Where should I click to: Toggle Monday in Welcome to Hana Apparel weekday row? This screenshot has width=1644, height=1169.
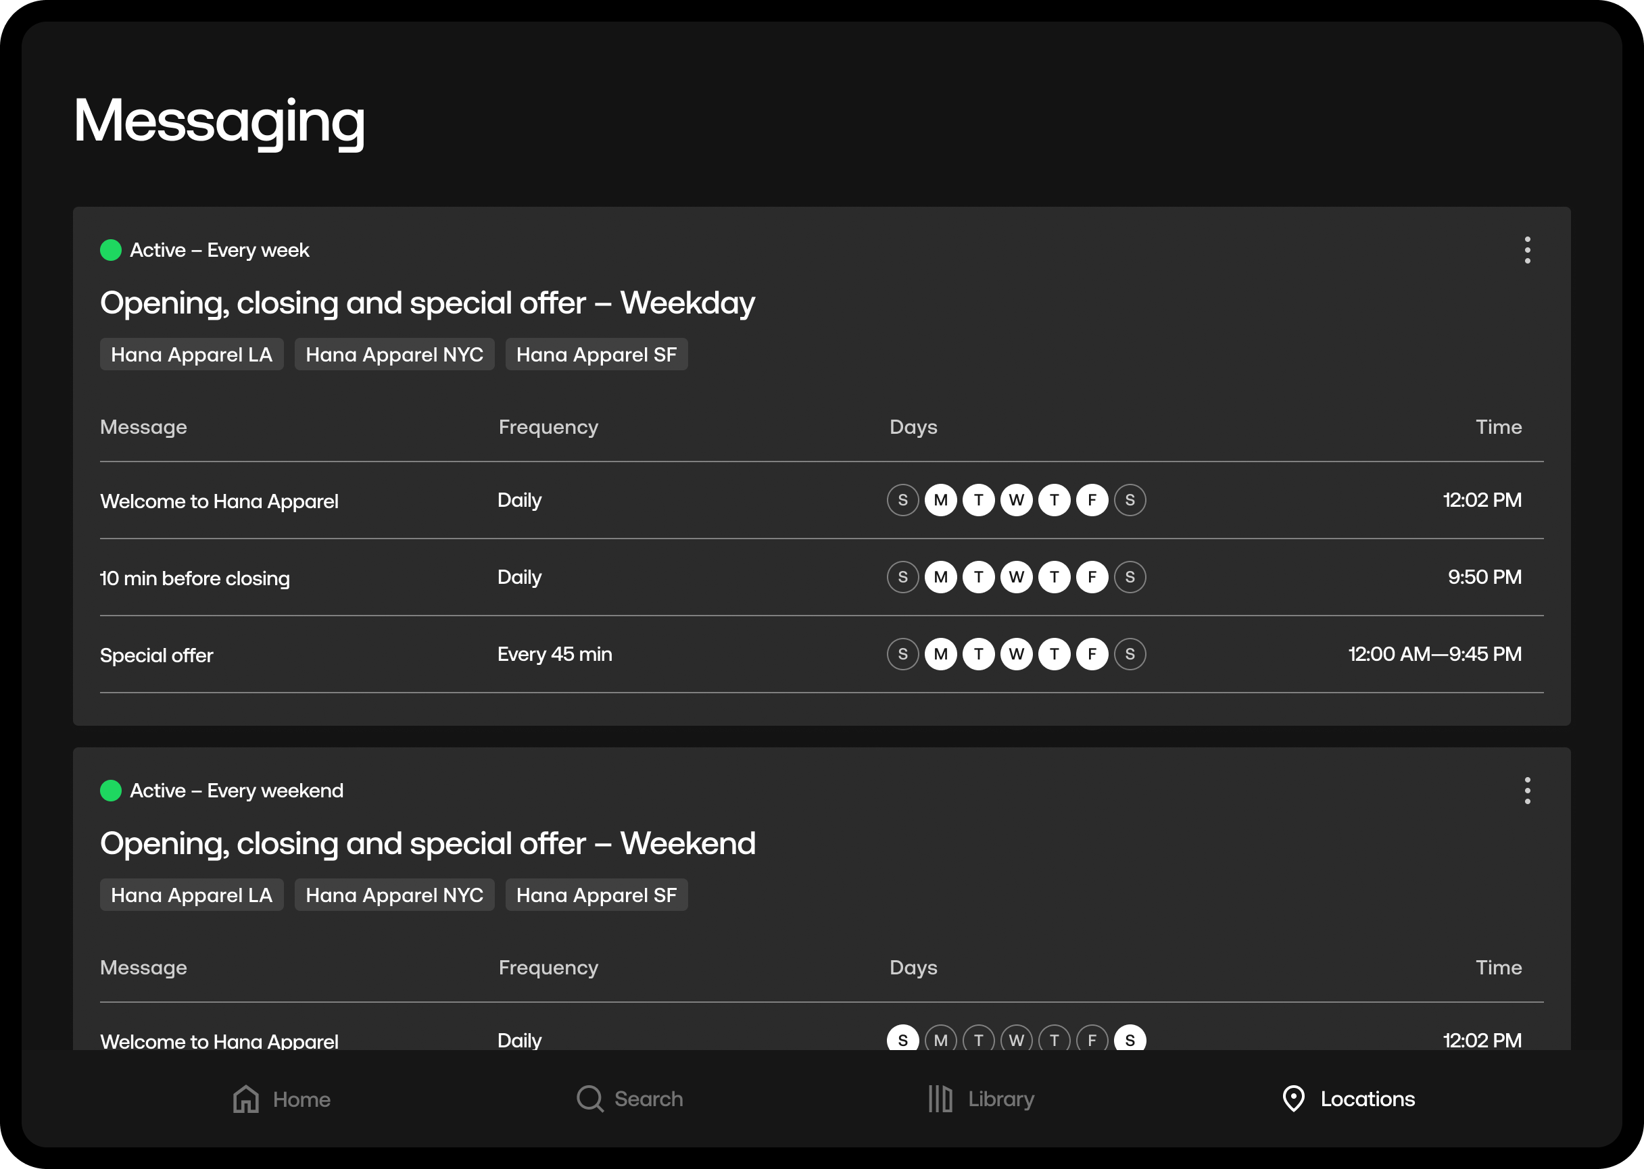[x=940, y=500]
